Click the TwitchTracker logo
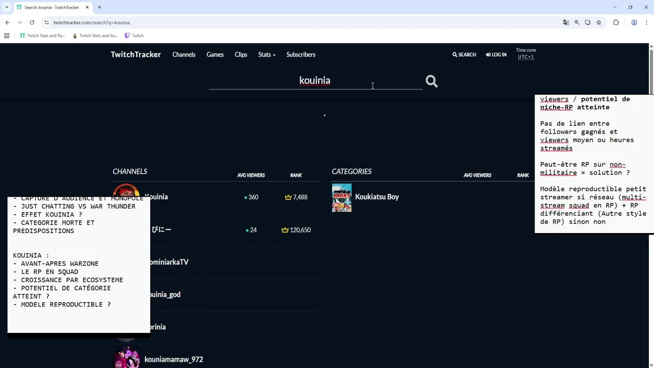 click(136, 54)
